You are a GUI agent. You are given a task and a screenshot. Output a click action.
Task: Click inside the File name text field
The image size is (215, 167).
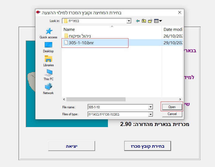[117, 107]
